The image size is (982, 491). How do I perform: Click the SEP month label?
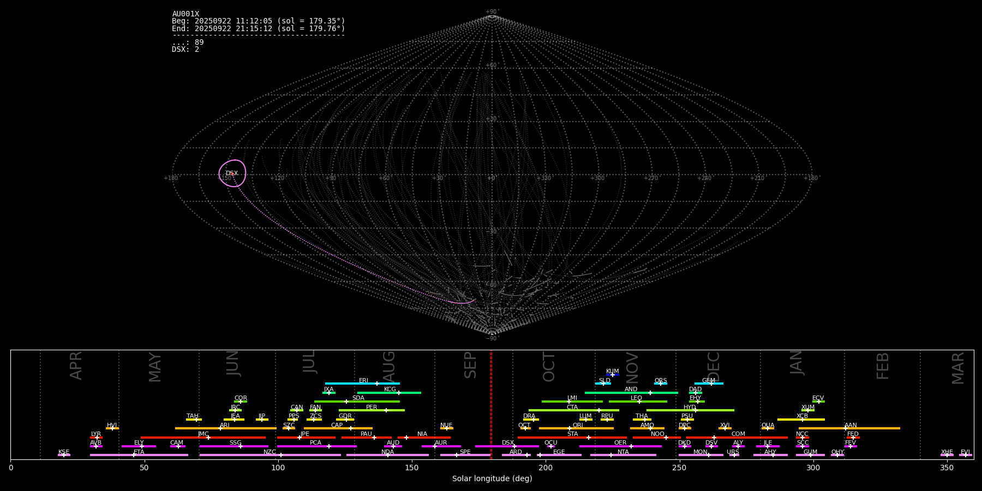[x=470, y=365]
